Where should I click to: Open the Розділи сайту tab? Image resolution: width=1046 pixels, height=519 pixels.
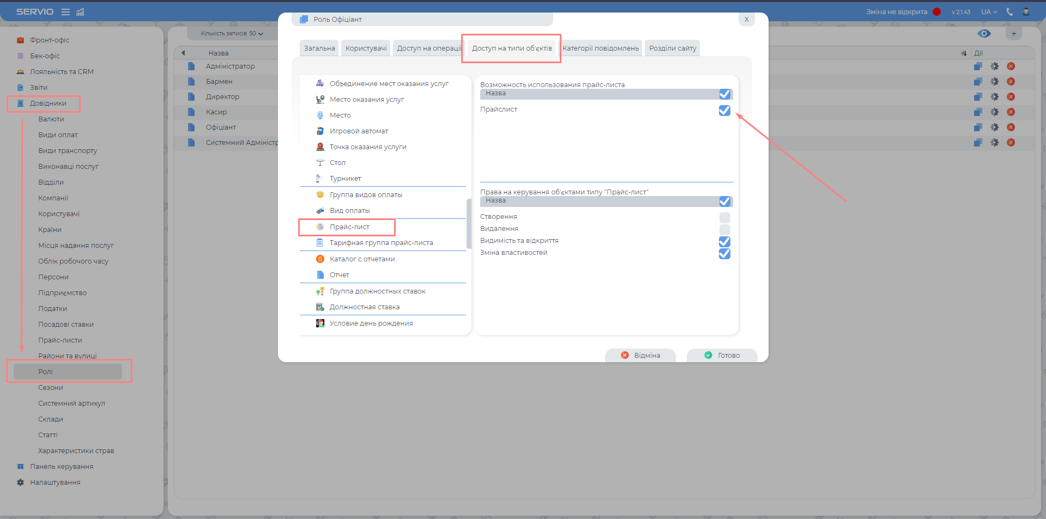click(672, 48)
